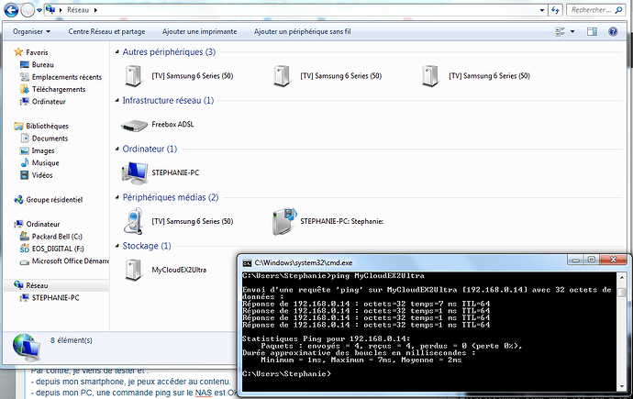Screen dimensions: 633x399
Task: Open Centre Réseau et partage
Action: click(x=106, y=31)
